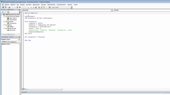The width and height of the screenshot is (170, 95).
Task: Open the Testear Módulo object dropdown
Action: click(x=19, y=39)
